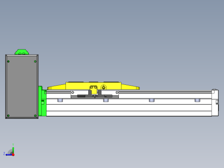The width and height of the screenshot is (224, 168).
Task: Select the yellow carriage plate
Action: click(93, 86)
